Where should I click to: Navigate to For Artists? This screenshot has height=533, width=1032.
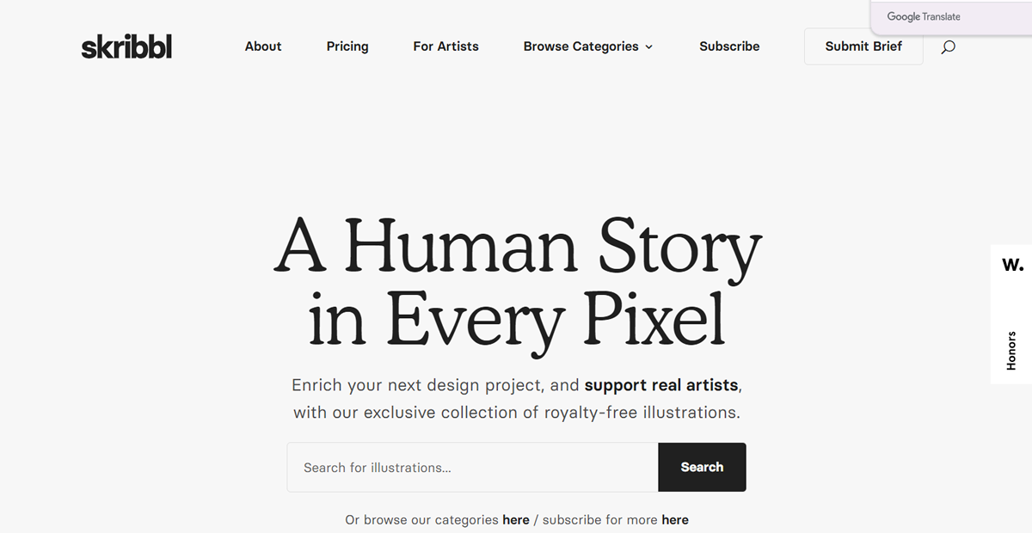pyautogui.click(x=445, y=46)
